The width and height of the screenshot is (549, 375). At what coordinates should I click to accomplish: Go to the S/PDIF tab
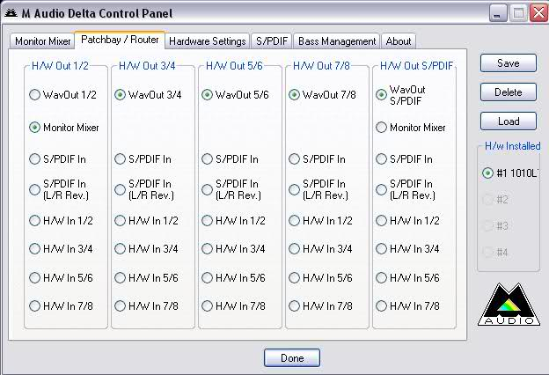pos(272,41)
